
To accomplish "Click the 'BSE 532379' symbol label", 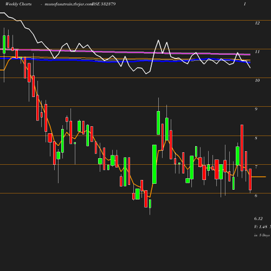I will click(x=104, y=4).
